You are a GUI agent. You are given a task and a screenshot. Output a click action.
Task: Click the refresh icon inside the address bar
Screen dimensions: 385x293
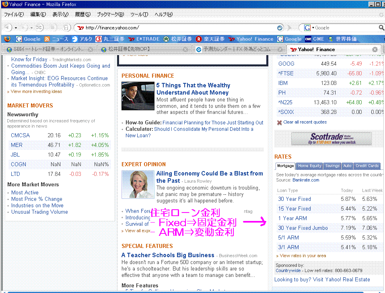280,28
